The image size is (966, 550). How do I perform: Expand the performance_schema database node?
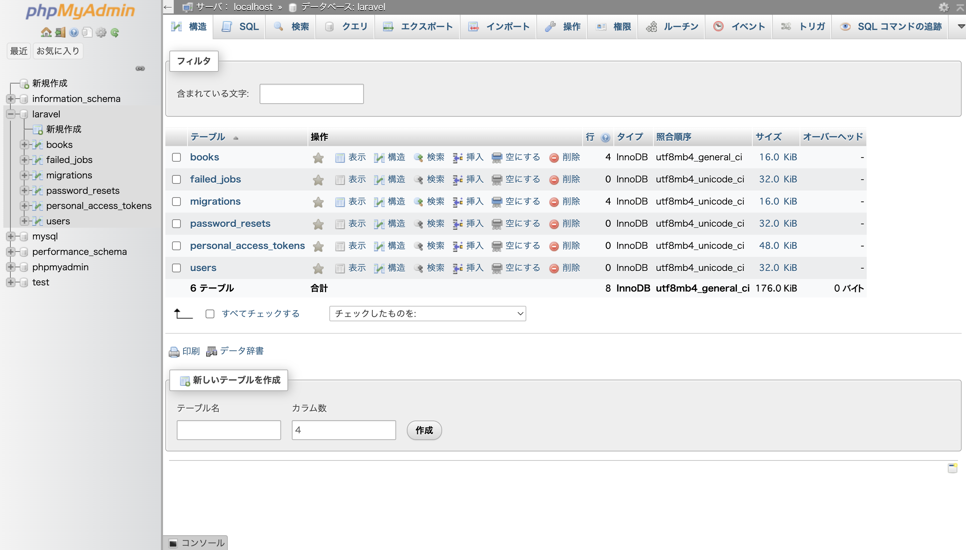tap(11, 252)
